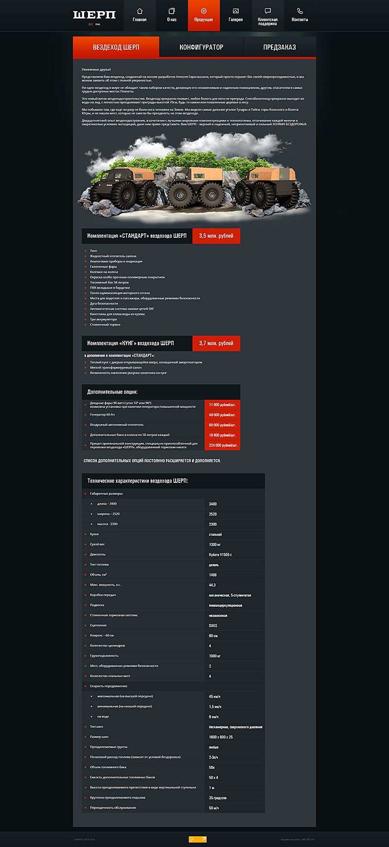
Task: Click the 3,7 млн. рублей price label
Action: click(x=216, y=343)
